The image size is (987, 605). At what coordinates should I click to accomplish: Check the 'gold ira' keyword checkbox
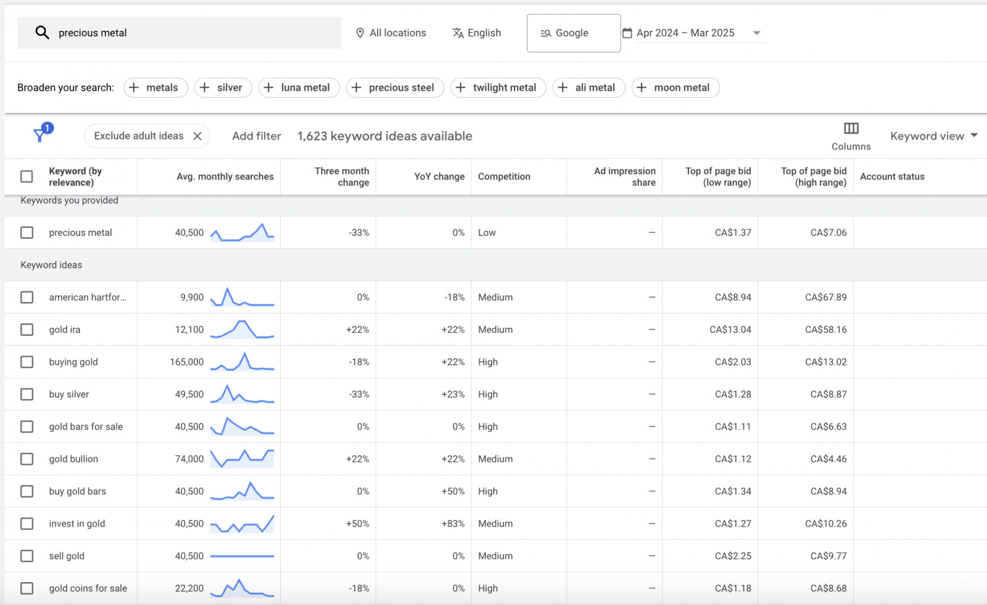[27, 330]
